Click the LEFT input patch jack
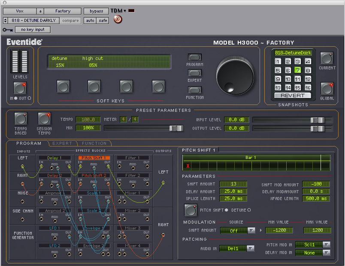345x266 pixels. tap(22, 166)
